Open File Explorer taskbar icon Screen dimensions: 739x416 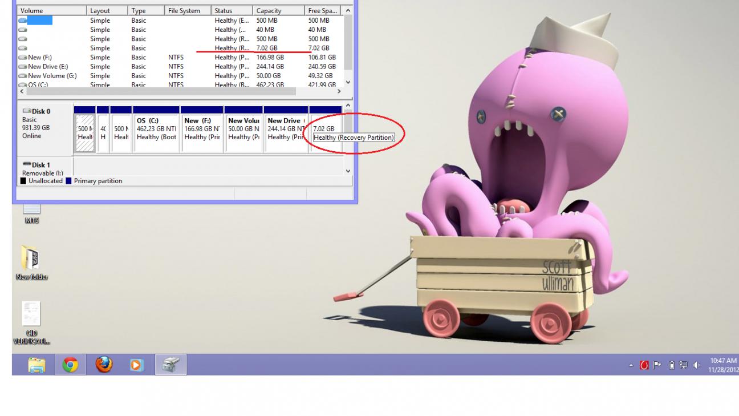pyautogui.click(x=37, y=365)
